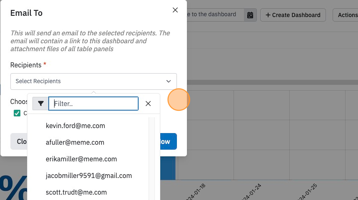Toggle the green checked checkbox

[x=17, y=113]
